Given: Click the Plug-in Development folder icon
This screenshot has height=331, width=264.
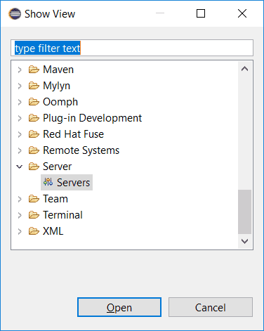Looking at the screenshot, I should click(34, 118).
